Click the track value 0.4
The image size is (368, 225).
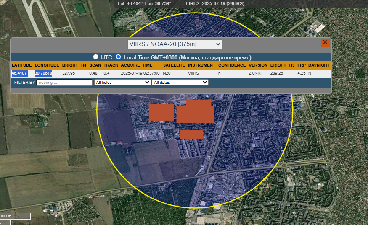pos(106,73)
